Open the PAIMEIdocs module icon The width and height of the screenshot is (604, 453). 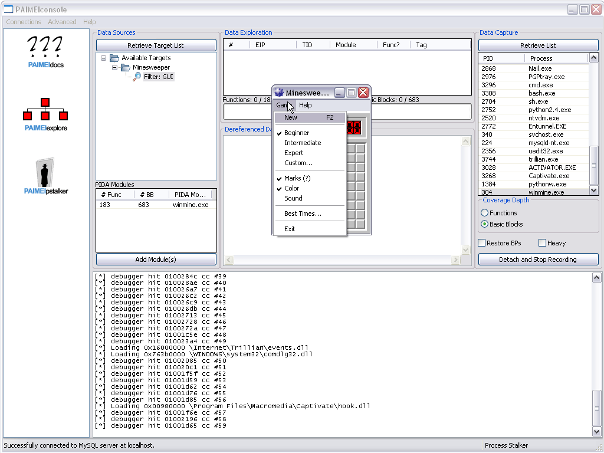45,52
